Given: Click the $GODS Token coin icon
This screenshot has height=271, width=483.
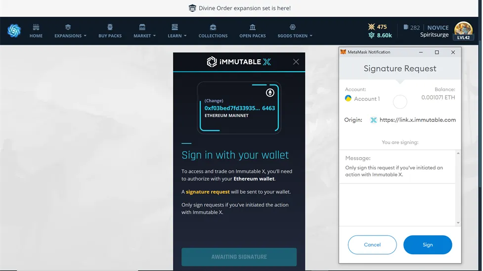Looking at the screenshot, I should coord(293,27).
